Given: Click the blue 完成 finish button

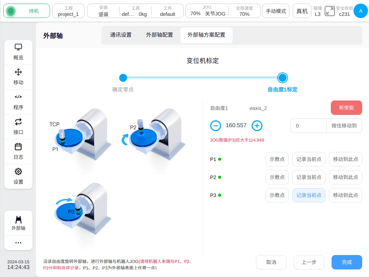Looking at the screenshot, I should [347, 262].
